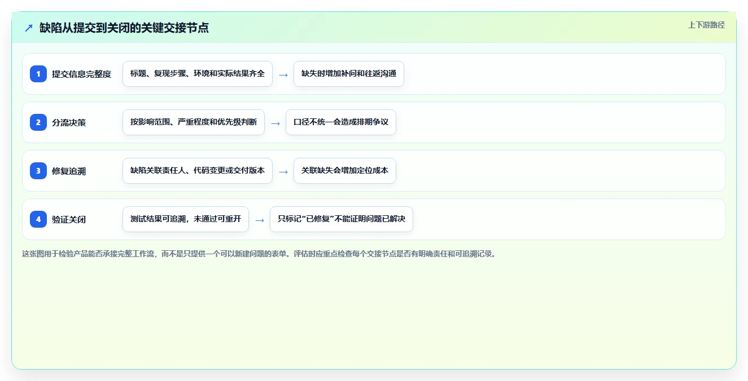Click the arrow in the 分流决策 row
748x381 pixels.
pyautogui.click(x=275, y=123)
